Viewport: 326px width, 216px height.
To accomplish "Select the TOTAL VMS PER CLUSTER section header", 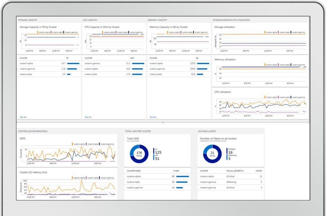I will pyautogui.click(x=138, y=131).
